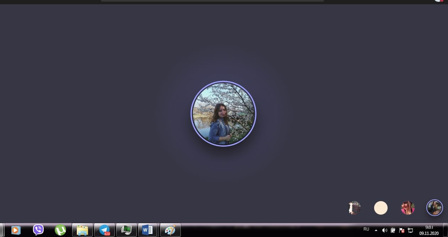Open Viber from the taskbar
The image size is (448, 237).
[38, 230]
